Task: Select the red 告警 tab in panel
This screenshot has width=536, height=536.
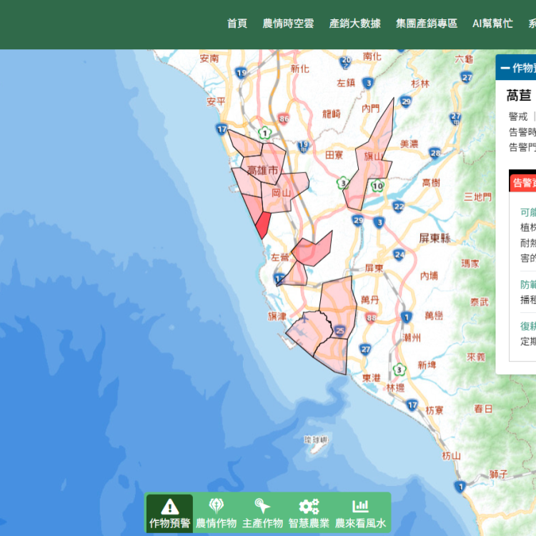Action: click(x=523, y=182)
